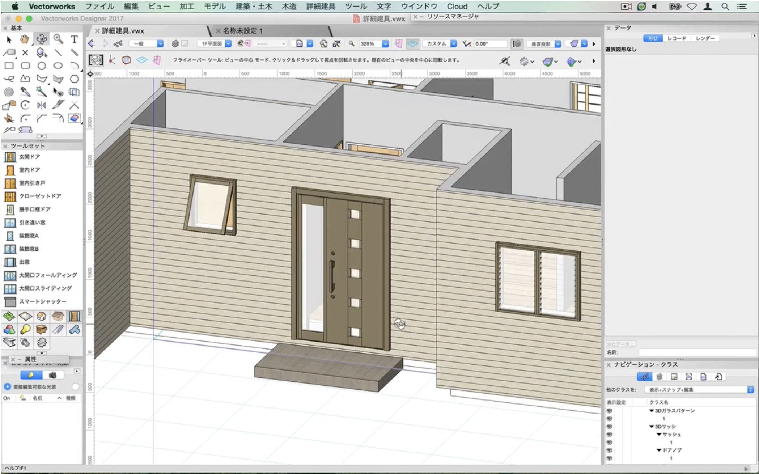The height and width of the screenshot is (474, 759).
Task: Open the Sheet Layers tab in Navigation palette
Action: (674, 377)
